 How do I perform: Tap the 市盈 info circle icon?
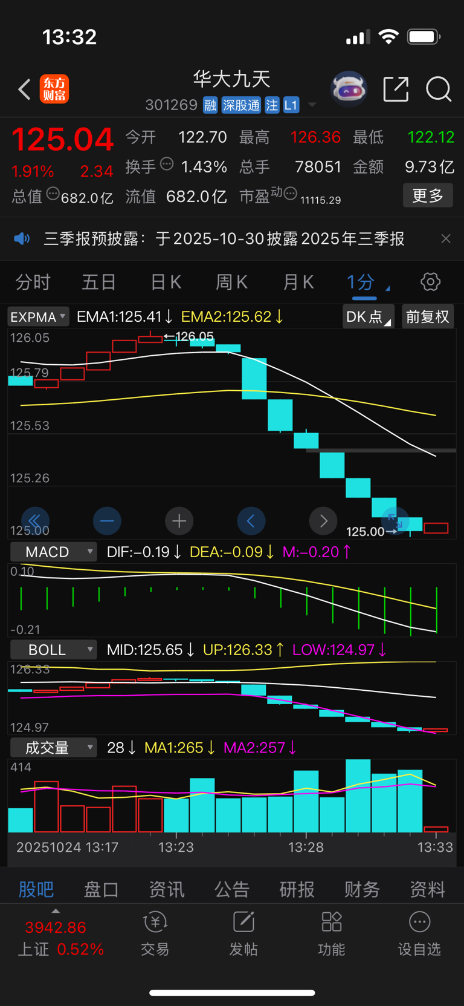coord(291,194)
